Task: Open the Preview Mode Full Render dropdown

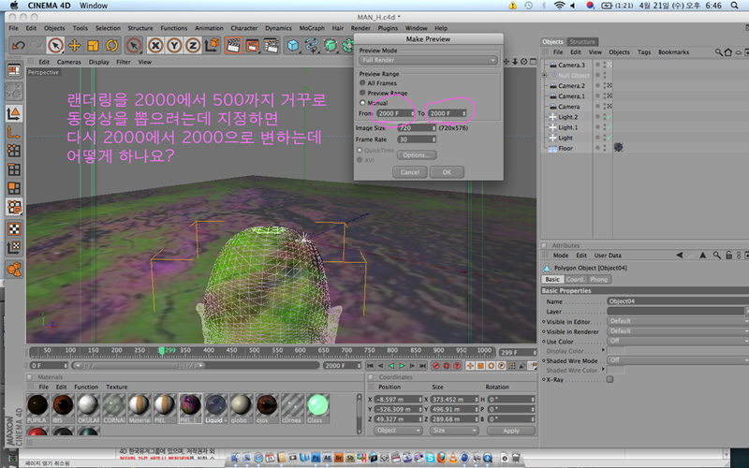Action: click(x=428, y=60)
